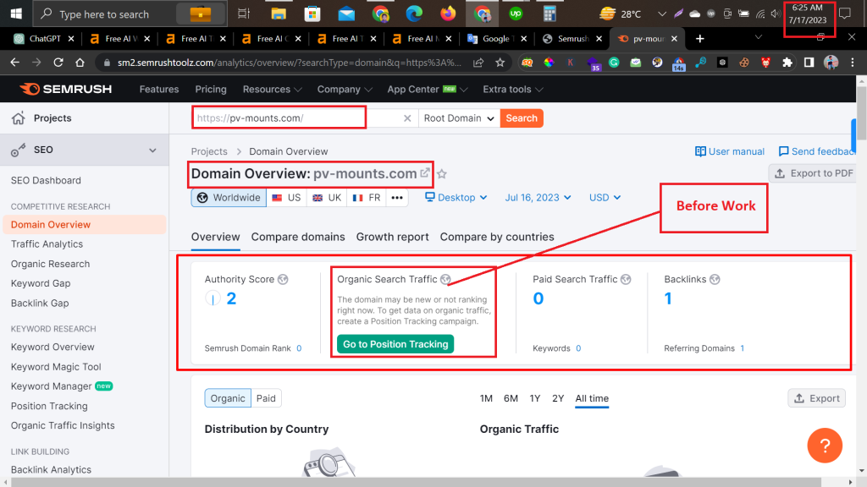Select UK database toggle
The height and width of the screenshot is (487, 867).
(327, 198)
